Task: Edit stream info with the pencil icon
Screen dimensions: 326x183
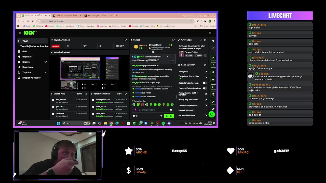Action: point(200,40)
